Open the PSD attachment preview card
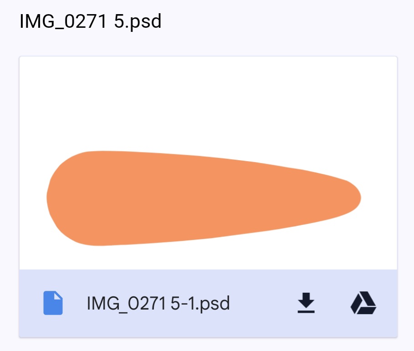Image resolution: width=414 pixels, height=351 pixels. coord(208,197)
